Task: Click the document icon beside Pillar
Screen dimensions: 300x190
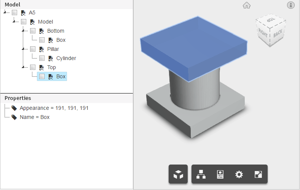Action: (x=41, y=49)
